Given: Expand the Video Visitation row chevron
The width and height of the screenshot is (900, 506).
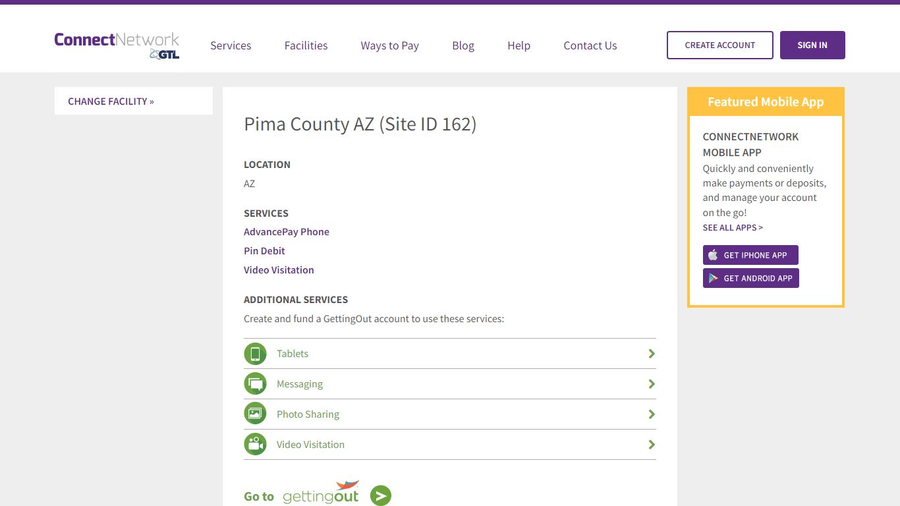Looking at the screenshot, I should (652, 445).
